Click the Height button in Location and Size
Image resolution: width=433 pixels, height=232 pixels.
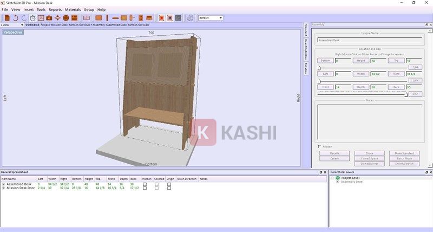point(361,61)
